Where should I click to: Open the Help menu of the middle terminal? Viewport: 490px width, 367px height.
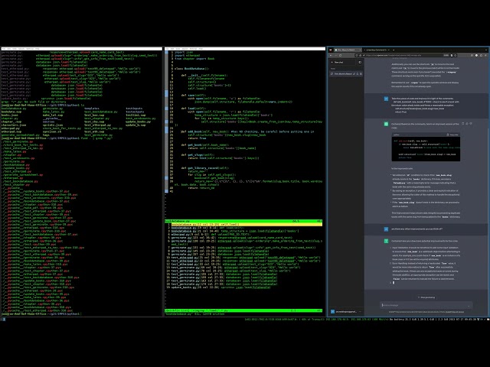(201, 49)
